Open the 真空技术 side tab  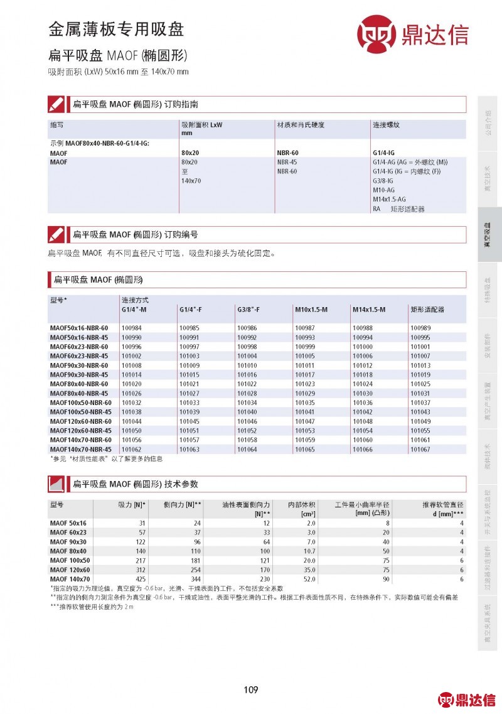tap(488, 179)
